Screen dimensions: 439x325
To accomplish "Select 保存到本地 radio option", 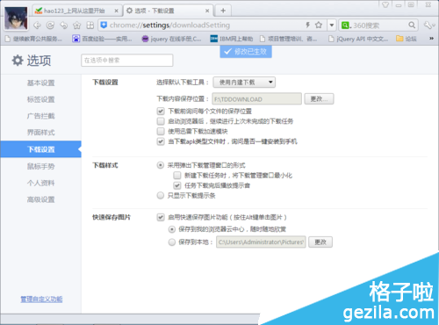I will (x=172, y=242).
